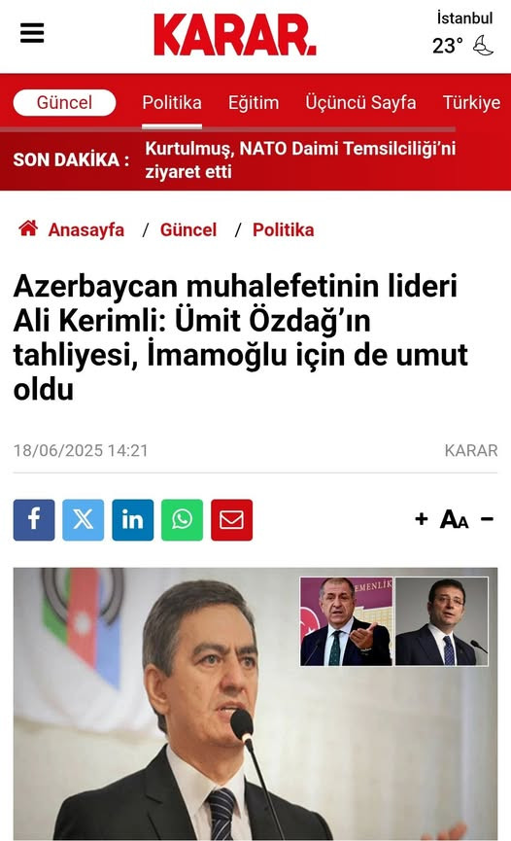The height and width of the screenshot is (841, 511).
Task: Share article on X
Action: (84, 520)
